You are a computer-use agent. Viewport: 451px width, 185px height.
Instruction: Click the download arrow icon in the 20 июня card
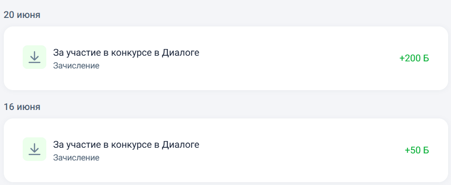click(x=35, y=57)
